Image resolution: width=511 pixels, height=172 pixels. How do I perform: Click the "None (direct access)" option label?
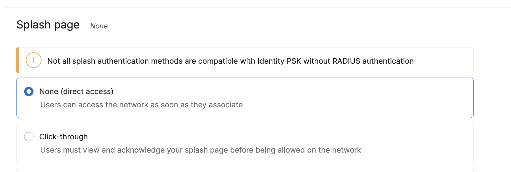click(x=76, y=91)
